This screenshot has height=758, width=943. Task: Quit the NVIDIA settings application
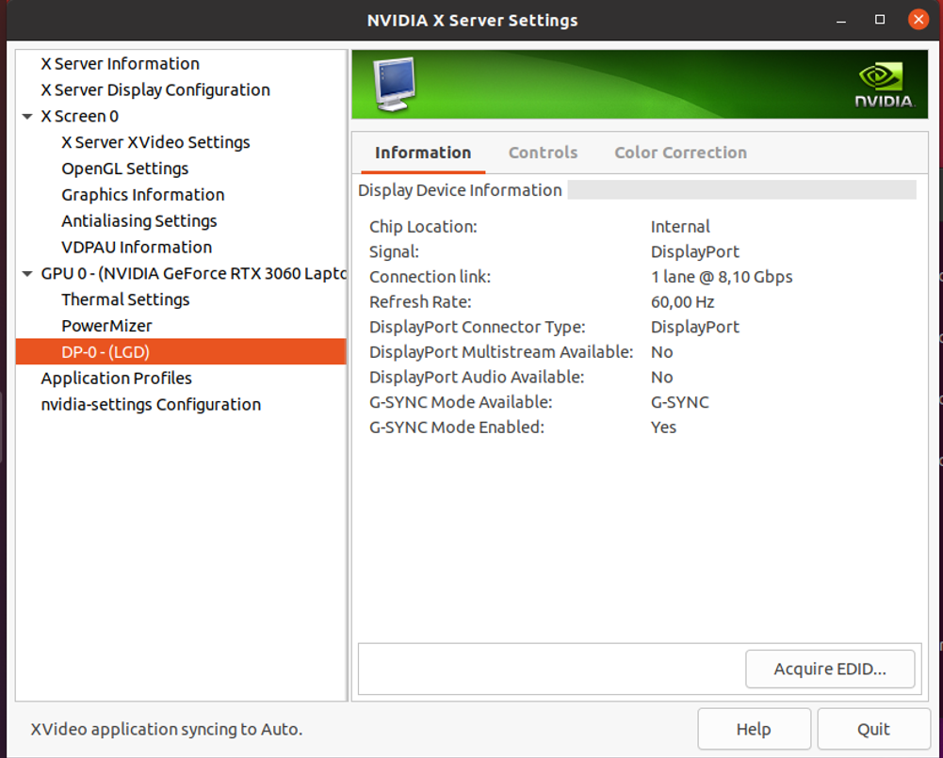873,729
